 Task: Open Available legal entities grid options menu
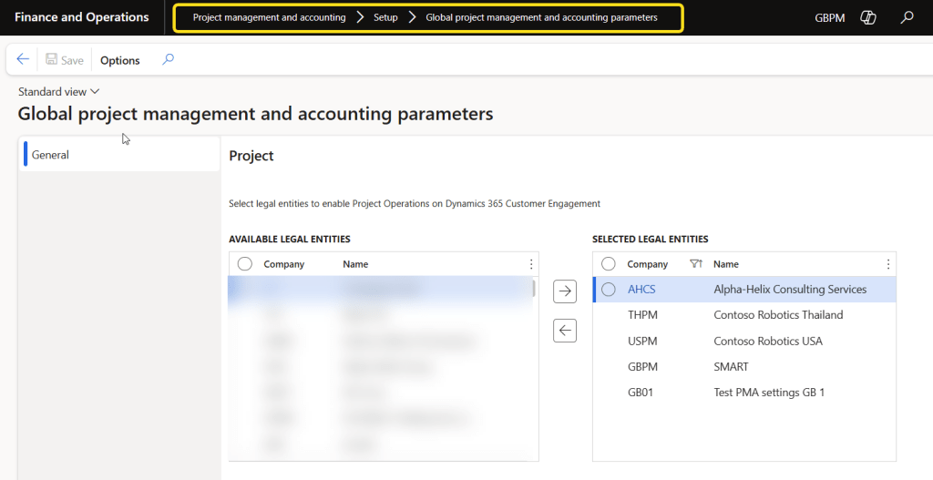click(531, 264)
